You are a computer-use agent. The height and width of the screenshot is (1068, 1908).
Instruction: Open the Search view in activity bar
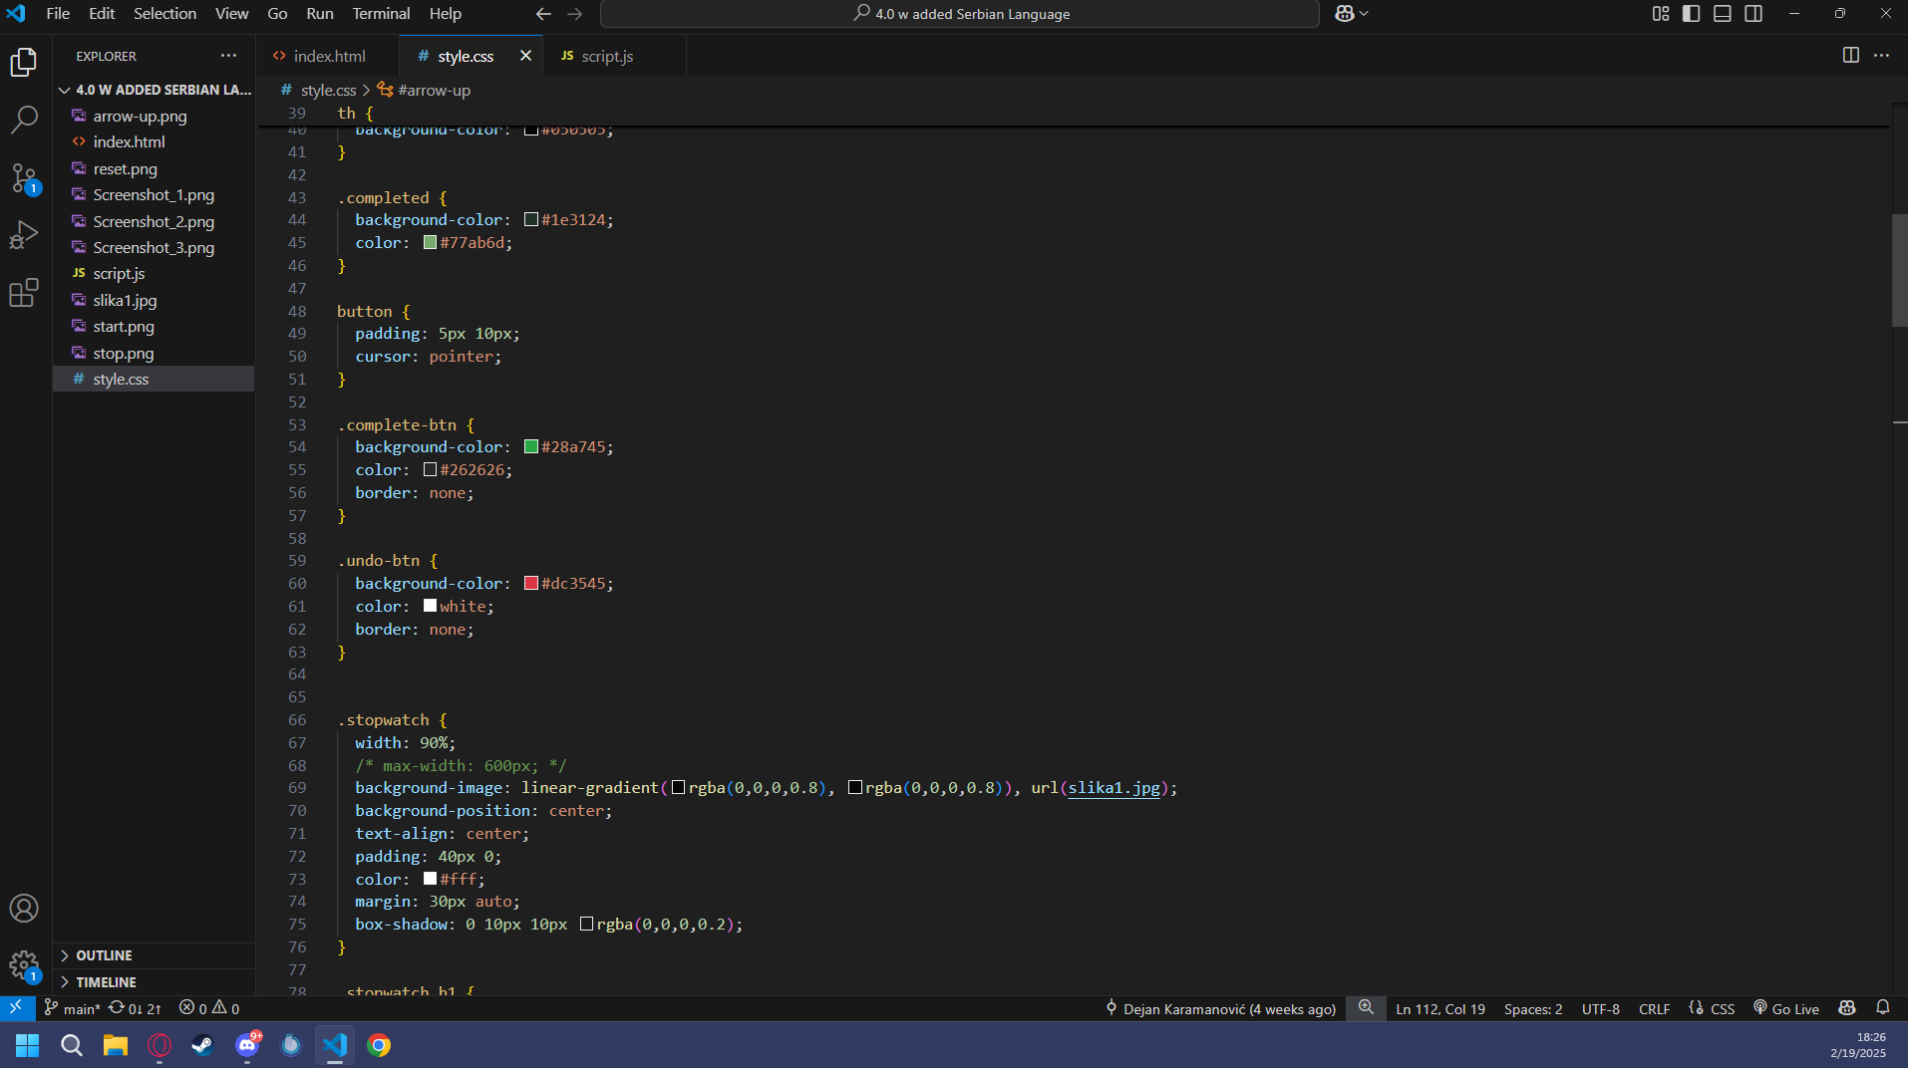pos(24,120)
